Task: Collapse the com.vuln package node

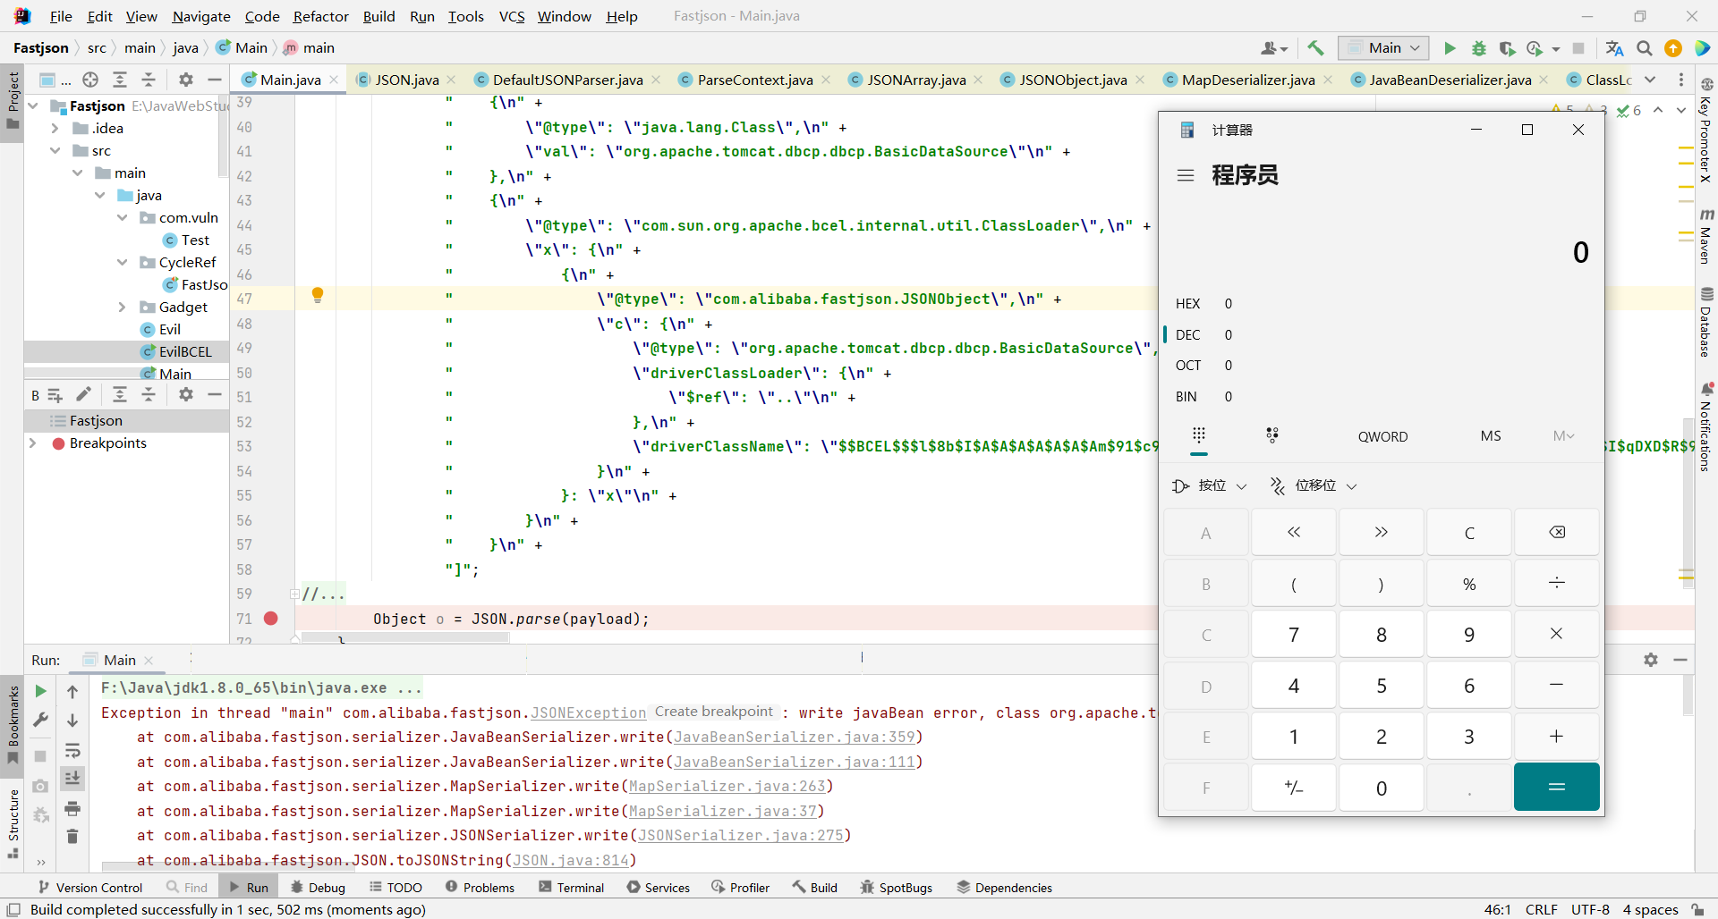Action: tap(122, 218)
